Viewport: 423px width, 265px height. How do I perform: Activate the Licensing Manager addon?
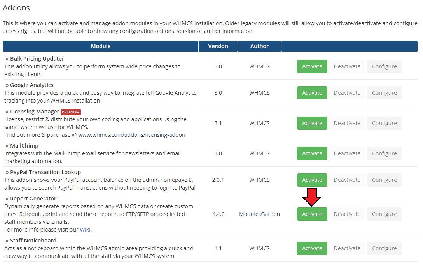312,123
